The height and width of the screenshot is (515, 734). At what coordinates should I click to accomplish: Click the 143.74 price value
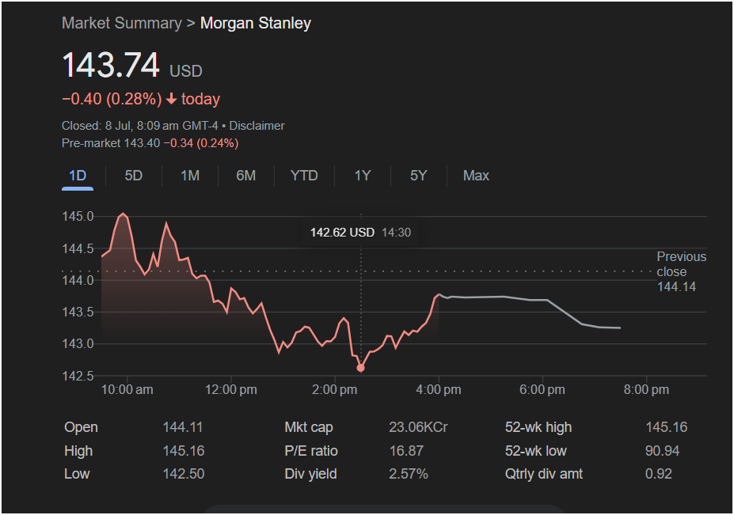tap(111, 65)
